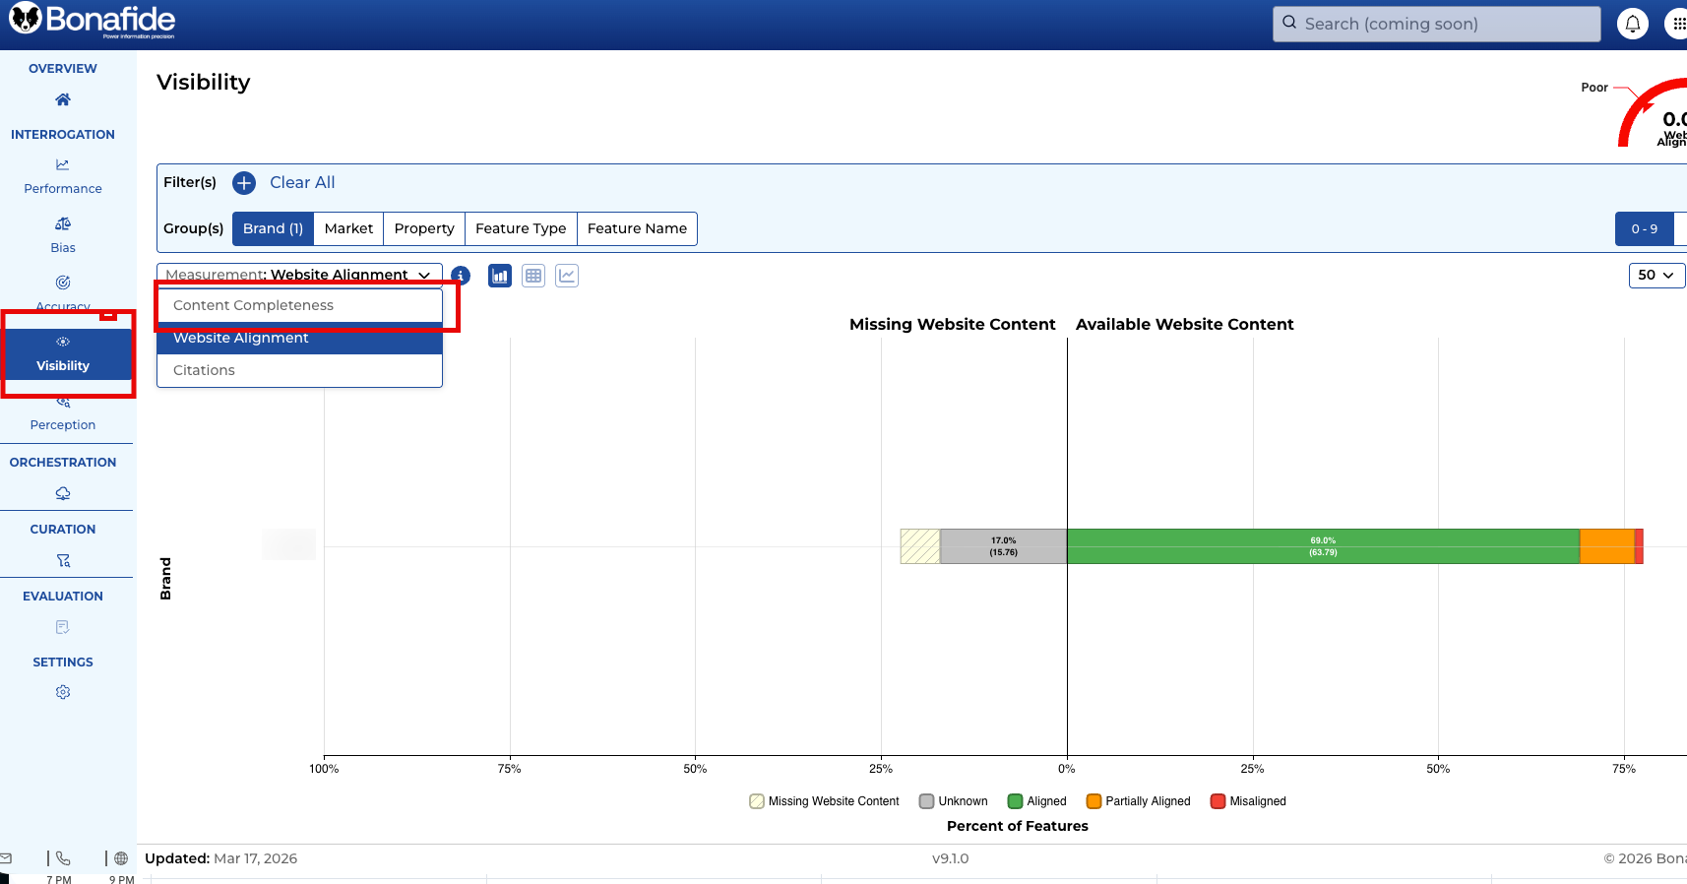Toggle the Misaligned legend series

(1248, 801)
